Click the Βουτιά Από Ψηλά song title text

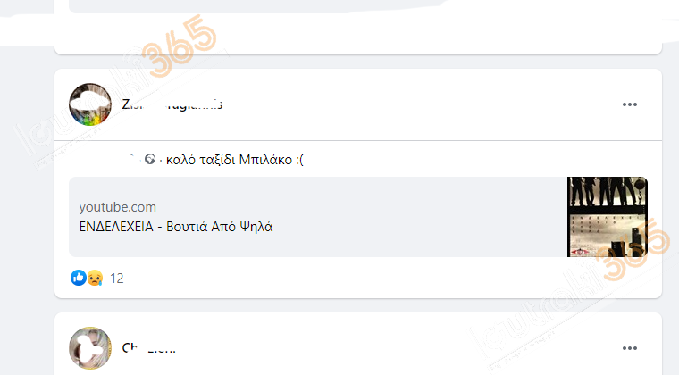[220, 227]
